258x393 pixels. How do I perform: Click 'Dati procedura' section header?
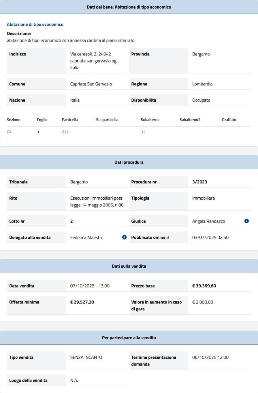129,162
